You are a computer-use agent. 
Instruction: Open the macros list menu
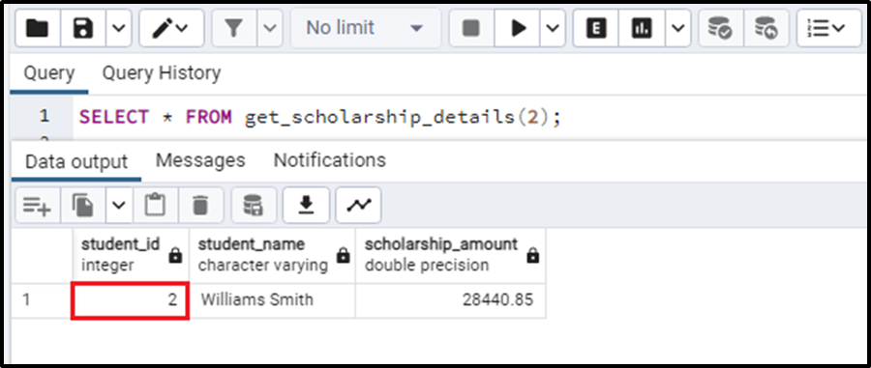[828, 28]
